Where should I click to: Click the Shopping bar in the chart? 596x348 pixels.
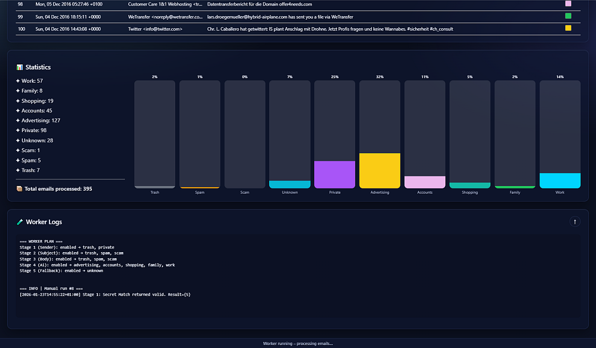pyautogui.click(x=470, y=185)
